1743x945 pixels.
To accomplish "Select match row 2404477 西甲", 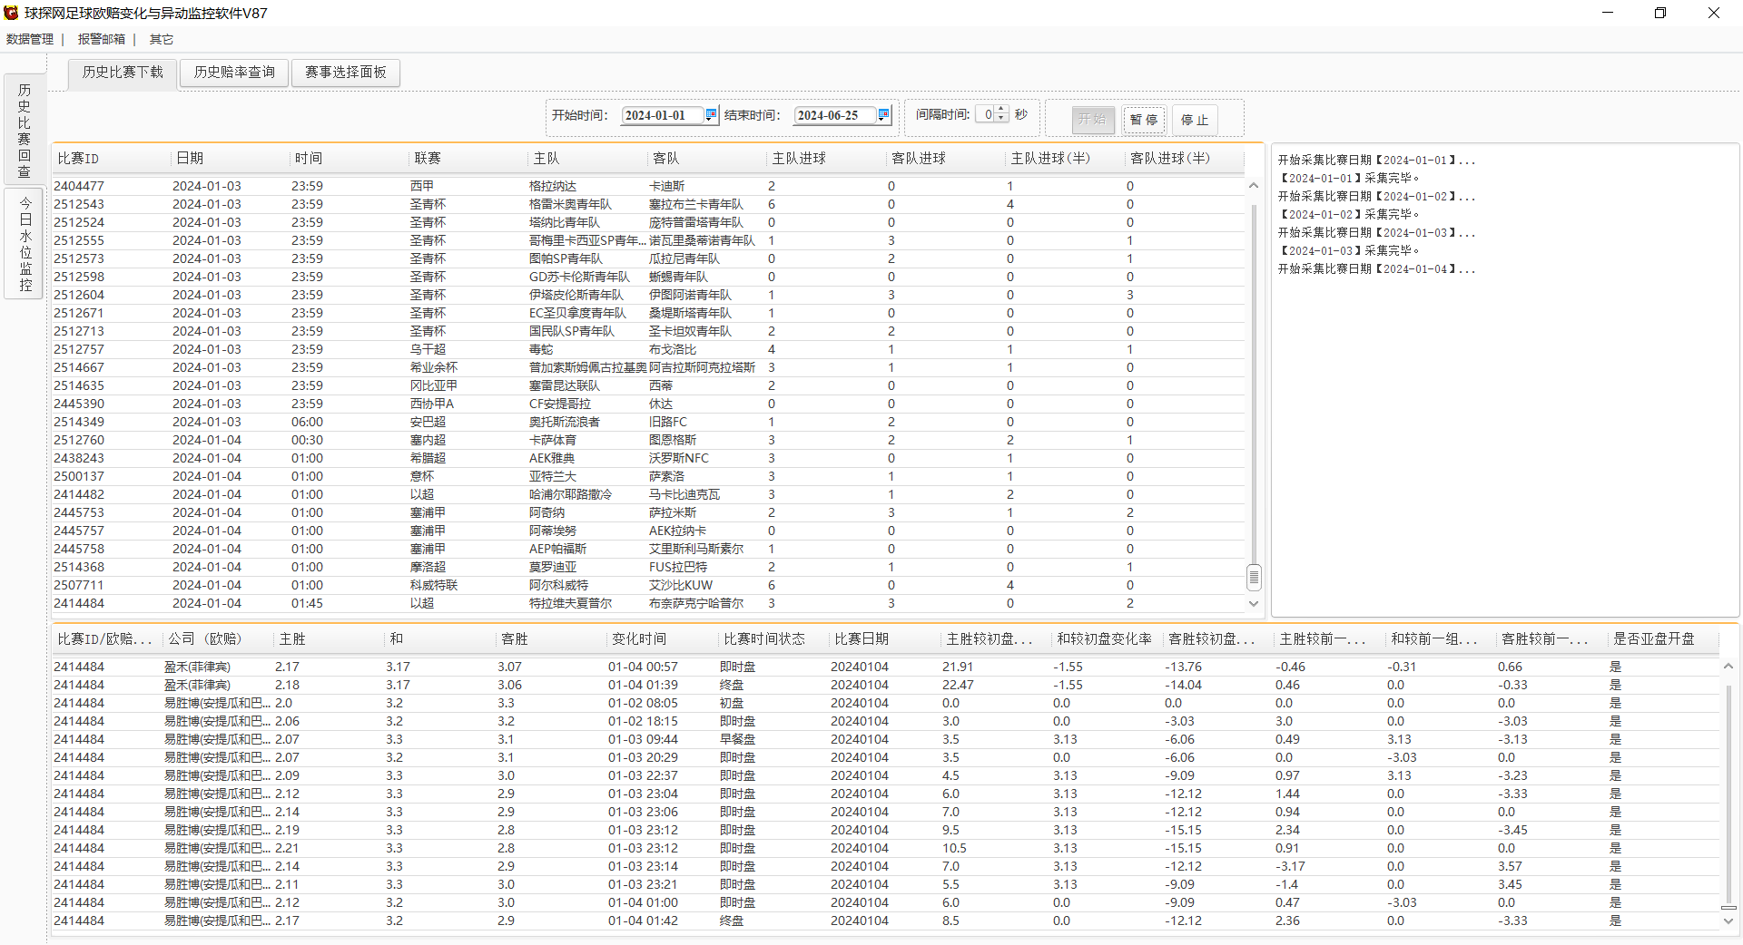I will pos(648,186).
